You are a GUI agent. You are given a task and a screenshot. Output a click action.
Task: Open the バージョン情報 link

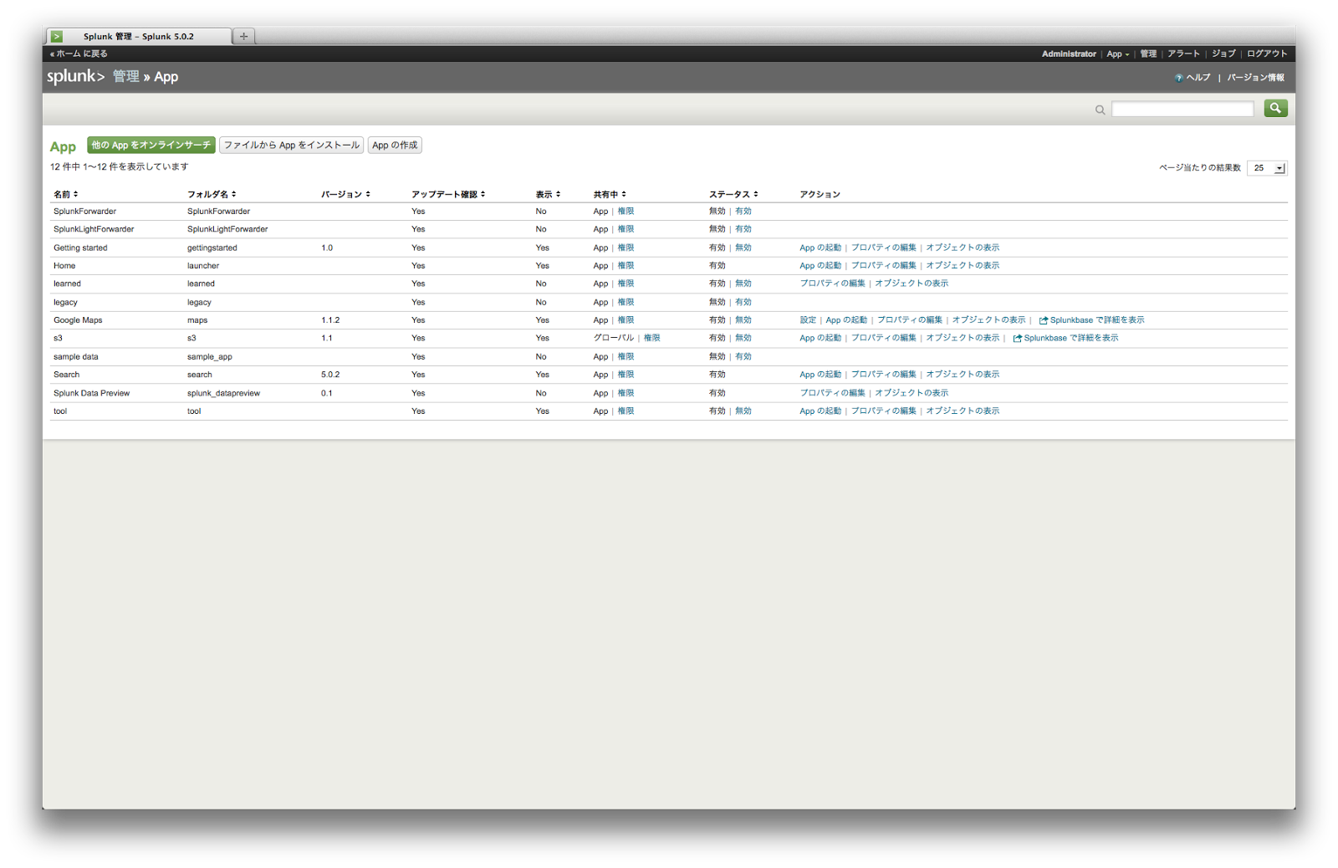tap(1255, 78)
